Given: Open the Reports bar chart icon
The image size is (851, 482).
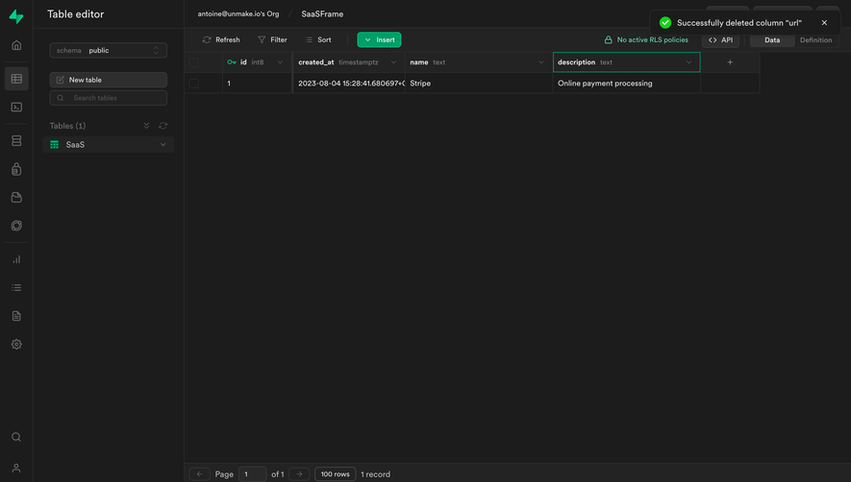Looking at the screenshot, I should coord(16,259).
